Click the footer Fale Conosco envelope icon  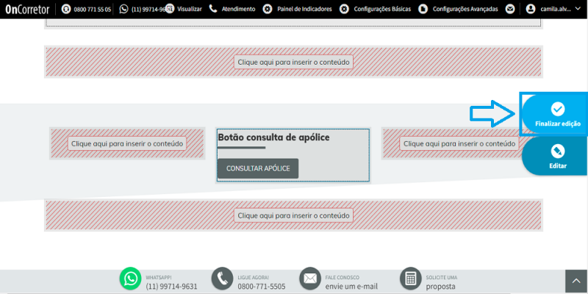pyautogui.click(x=310, y=279)
